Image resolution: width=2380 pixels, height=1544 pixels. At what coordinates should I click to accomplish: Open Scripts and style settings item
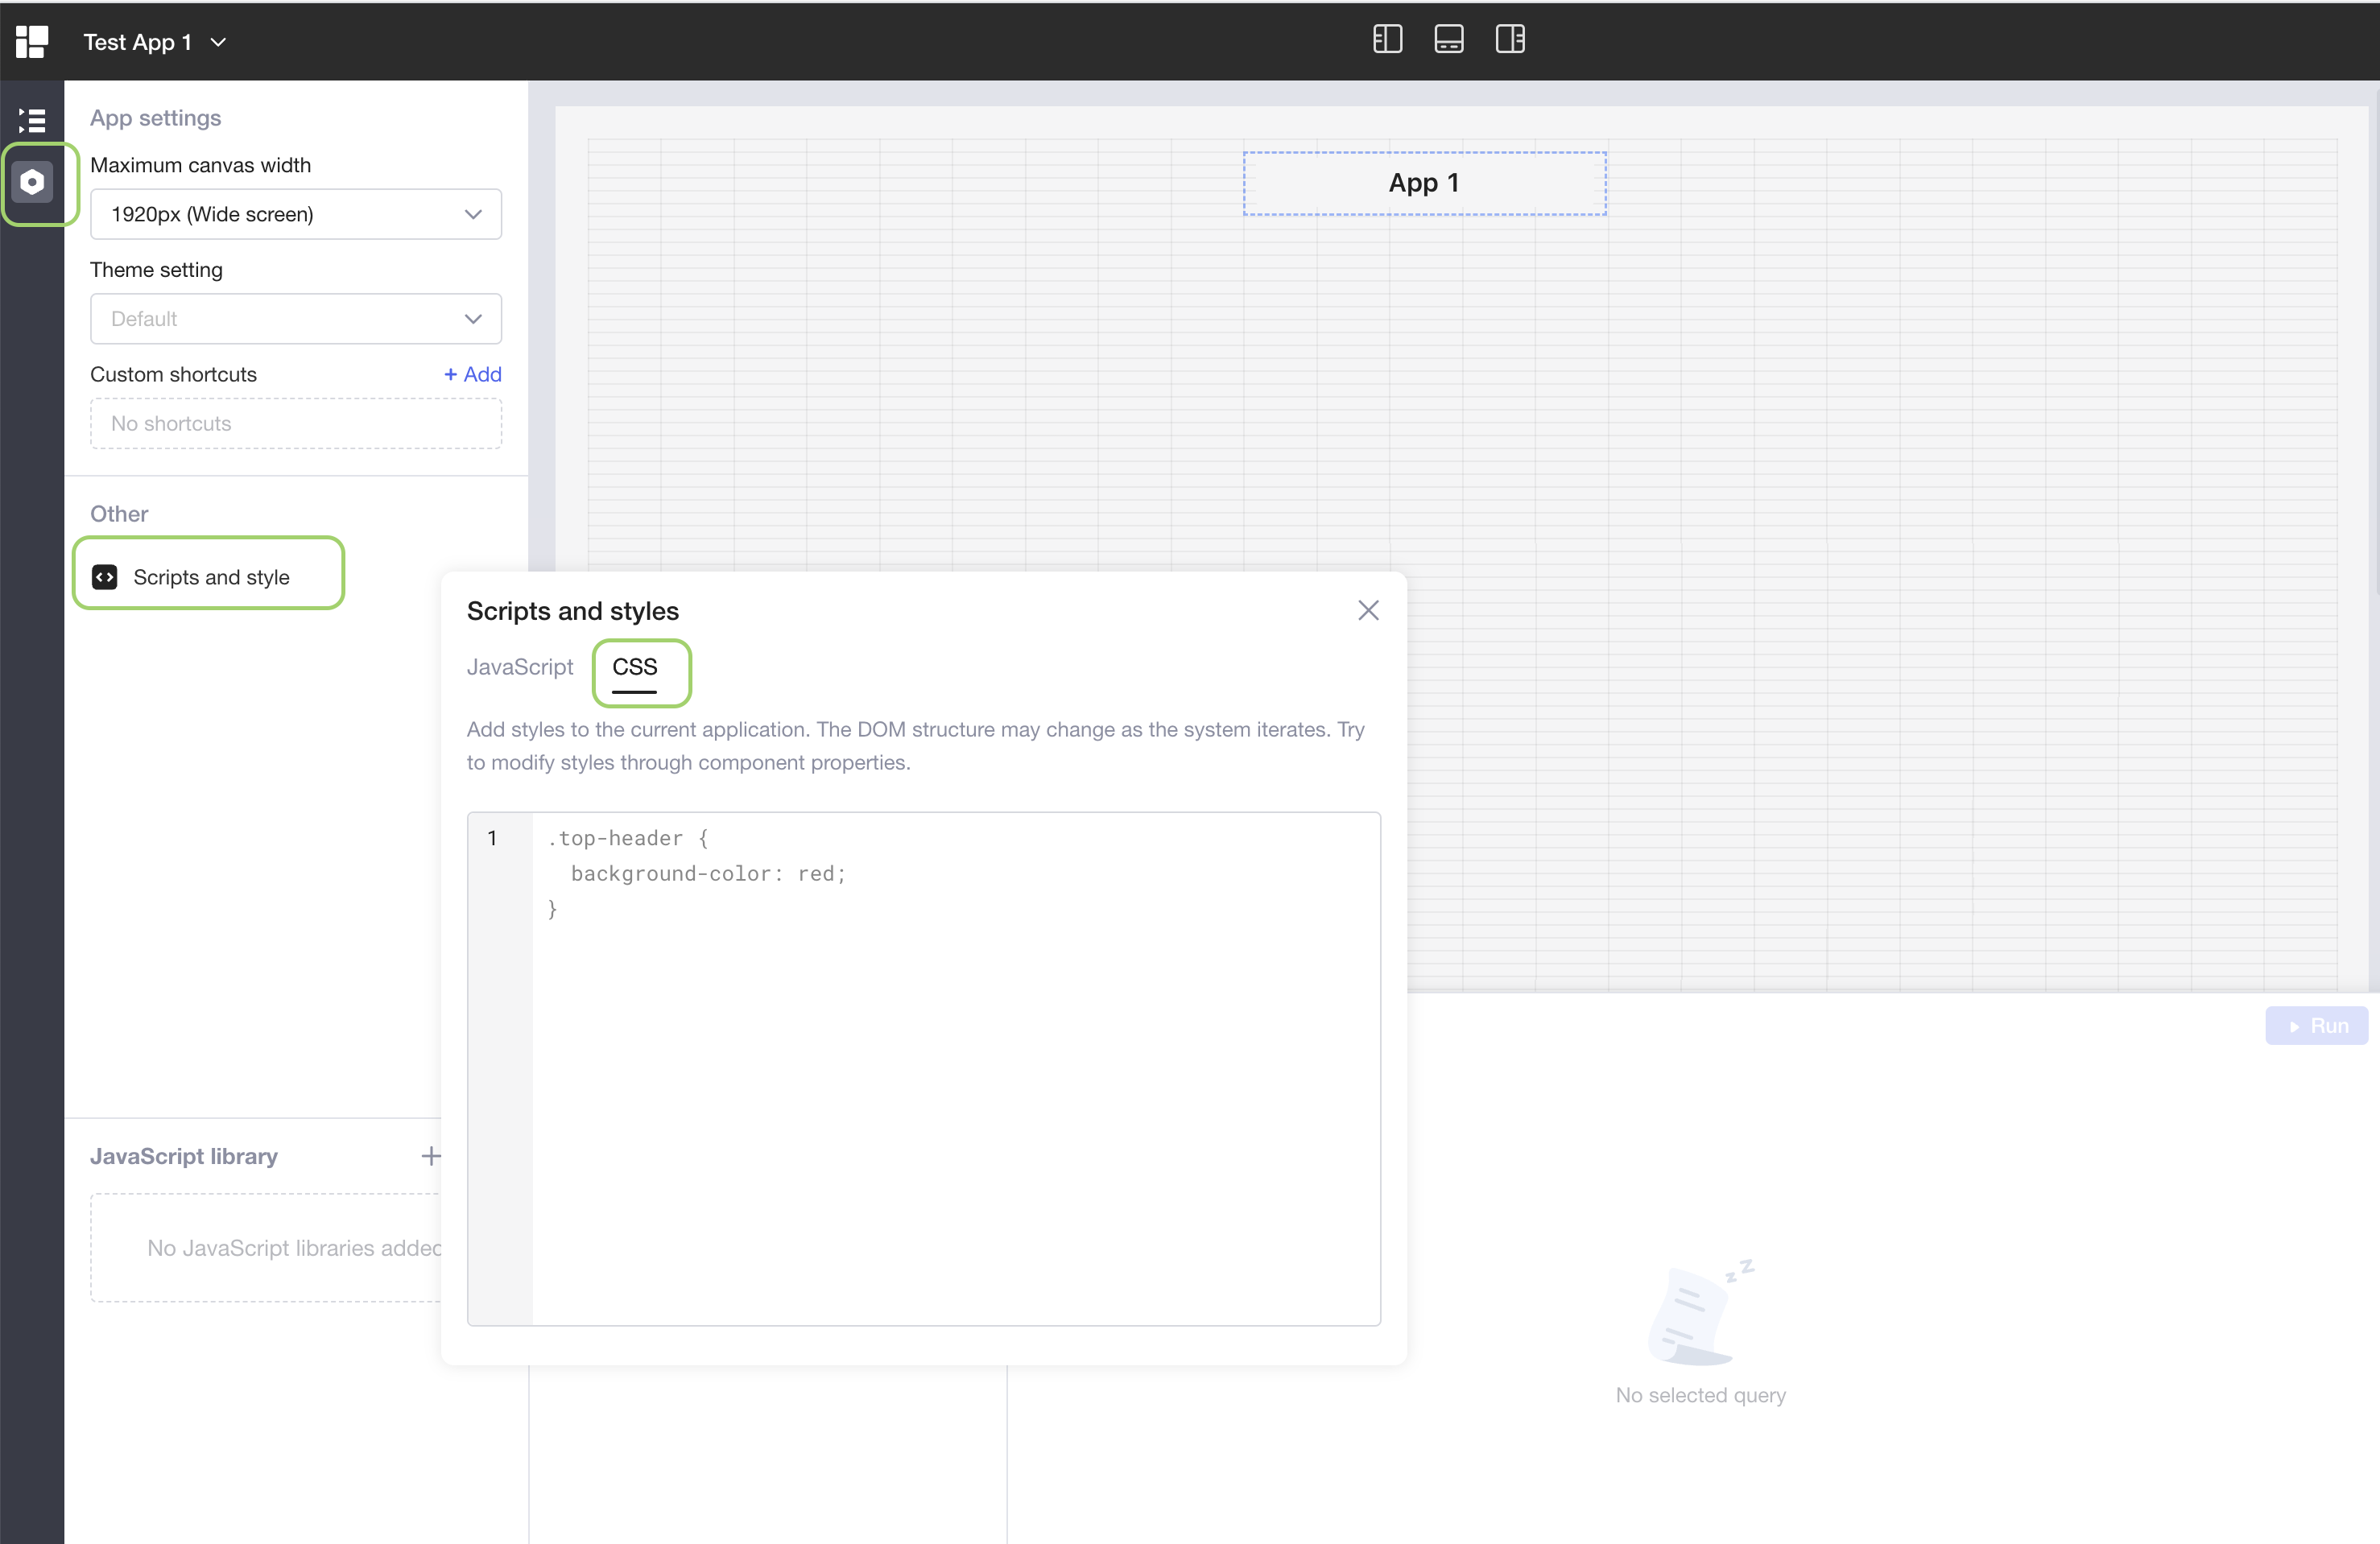210,577
